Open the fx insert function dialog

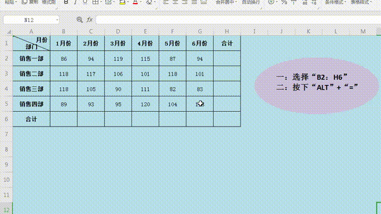[x=90, y=20]
